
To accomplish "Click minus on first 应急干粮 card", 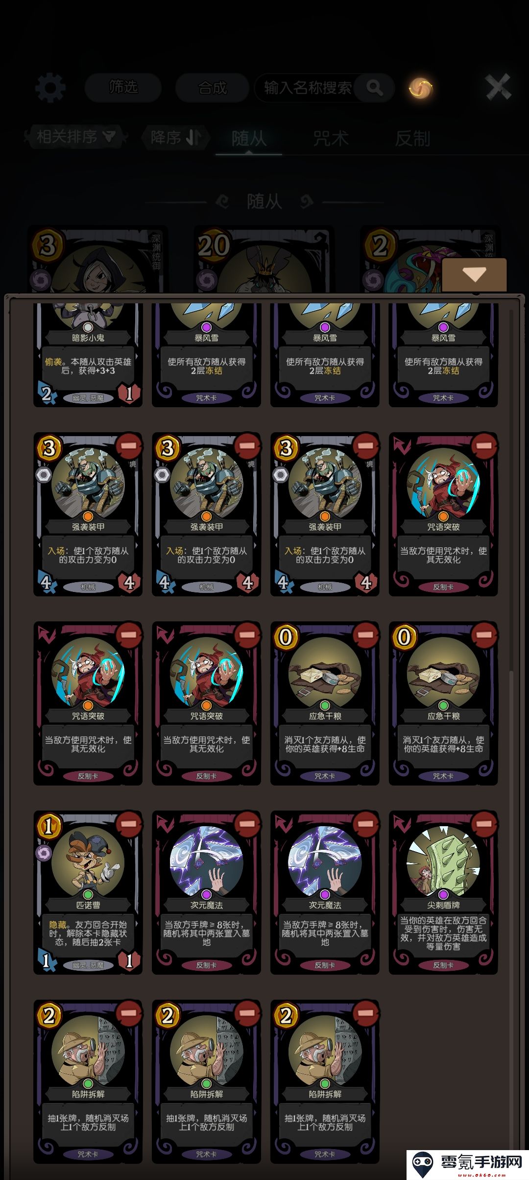I will (x=365, y=635).
